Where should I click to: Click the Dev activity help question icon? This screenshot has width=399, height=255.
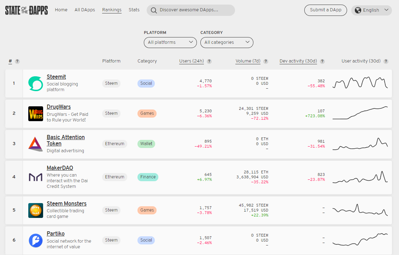coord(322,61)
